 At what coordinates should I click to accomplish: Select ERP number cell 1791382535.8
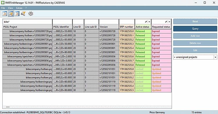tap(127, 65)
